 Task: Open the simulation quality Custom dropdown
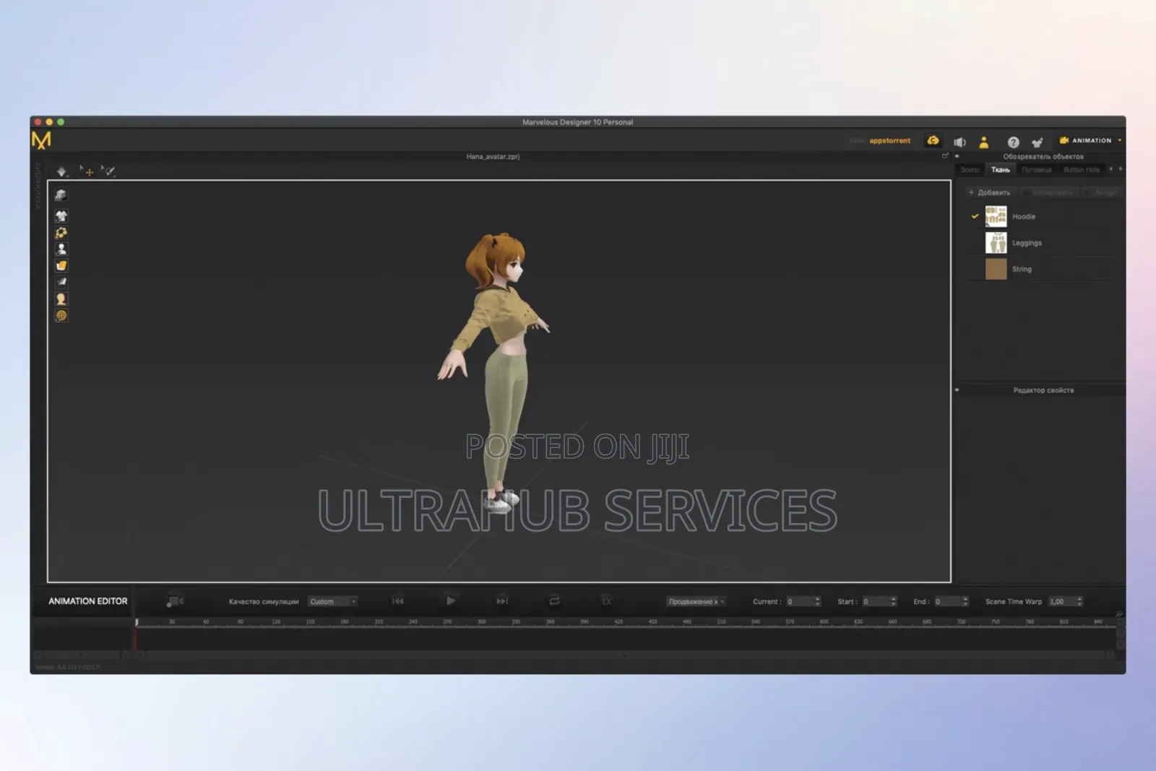(333, 601)
